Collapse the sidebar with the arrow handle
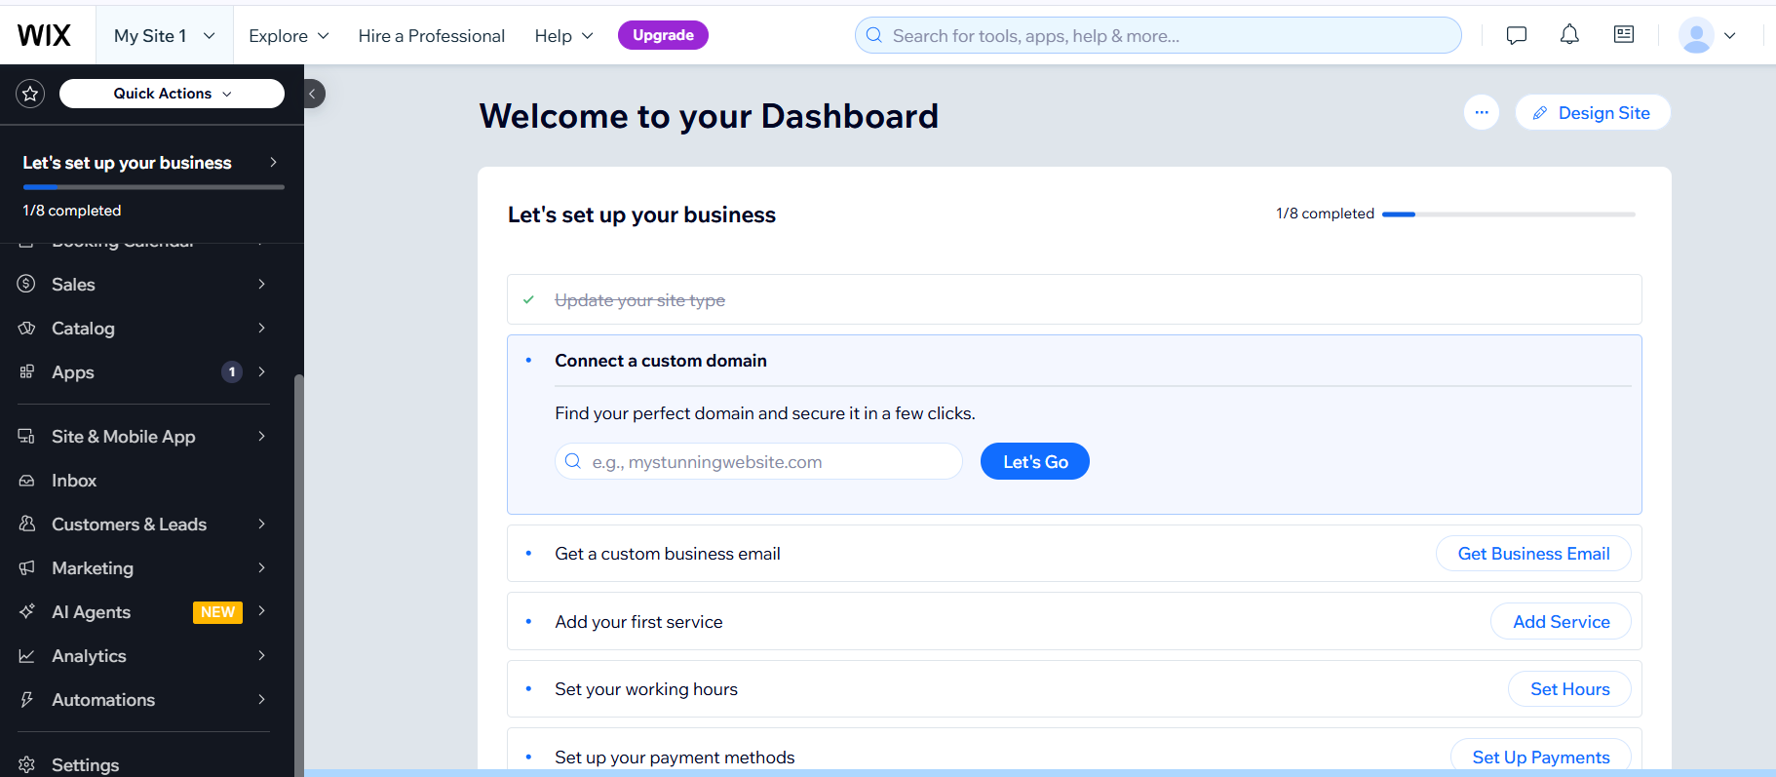The image size is (1776, 777). (x=313, y=94)
